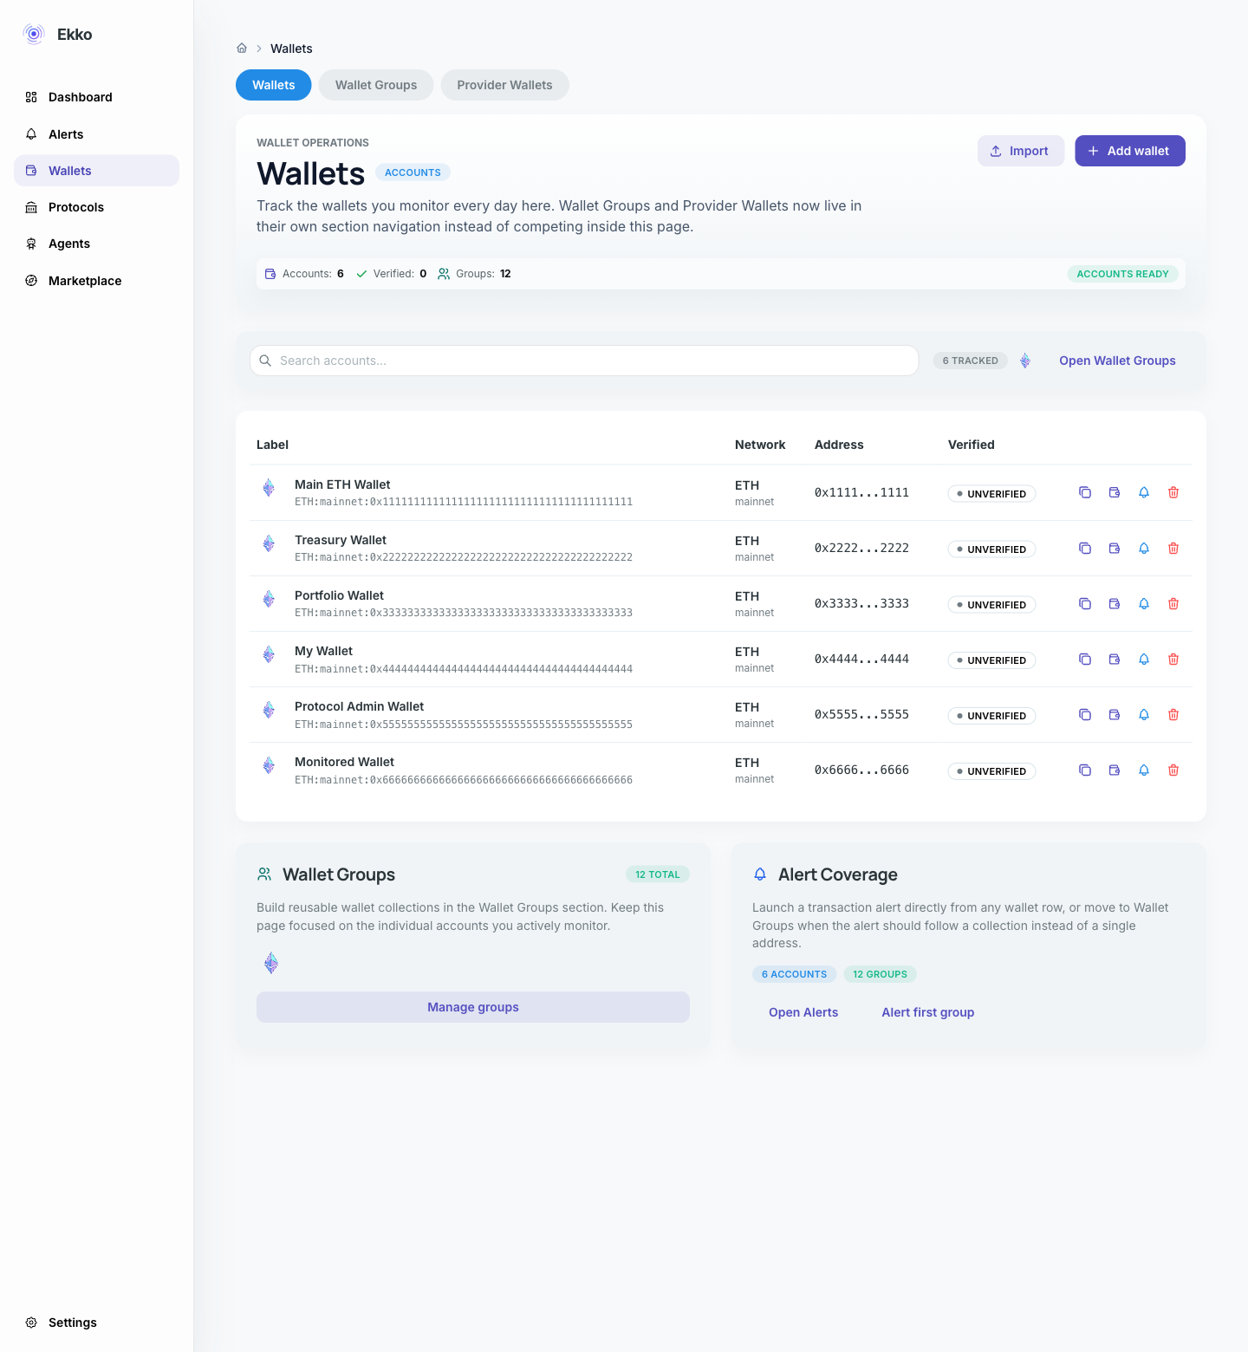Click the Add wallet button
The width and height of the screenshot is (1248, 1352).
click(1130, 151)
